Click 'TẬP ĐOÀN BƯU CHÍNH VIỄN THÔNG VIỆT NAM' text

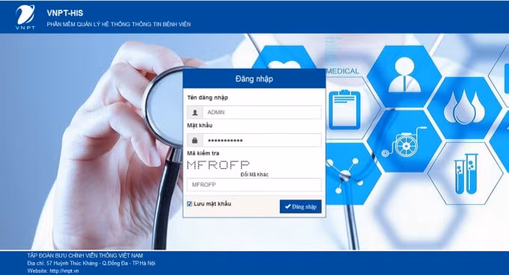click(x=85, y=256)
